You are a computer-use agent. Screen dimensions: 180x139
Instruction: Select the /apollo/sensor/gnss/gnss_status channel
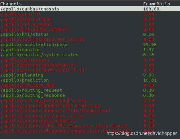[x=42, y=116]
